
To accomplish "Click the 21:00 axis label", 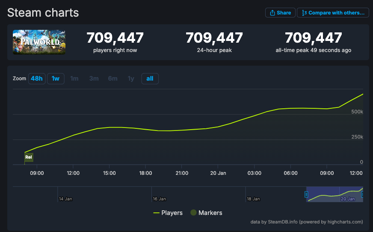I will click(182, 173).
